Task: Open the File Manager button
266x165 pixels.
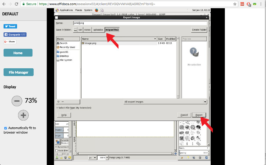Action: pos(18,72)
